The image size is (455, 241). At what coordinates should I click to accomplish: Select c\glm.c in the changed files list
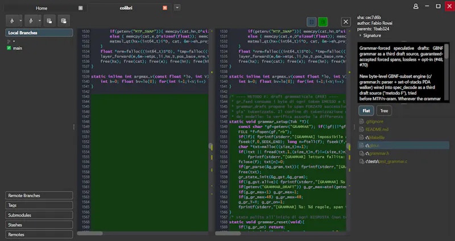point(403,145)
